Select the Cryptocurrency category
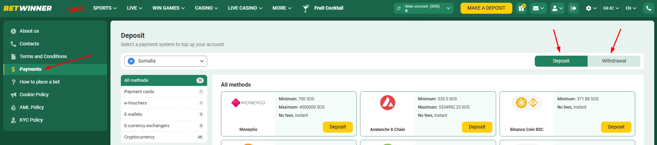 tap(164, 137)
